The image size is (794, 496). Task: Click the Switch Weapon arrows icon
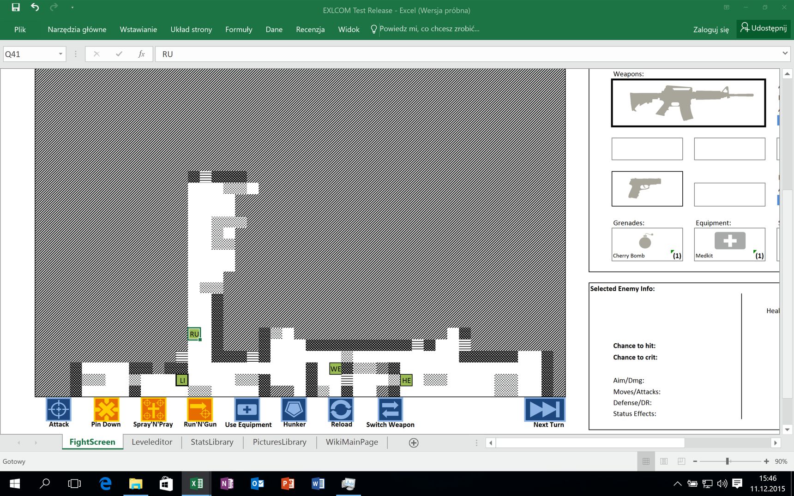click(390, 409)
